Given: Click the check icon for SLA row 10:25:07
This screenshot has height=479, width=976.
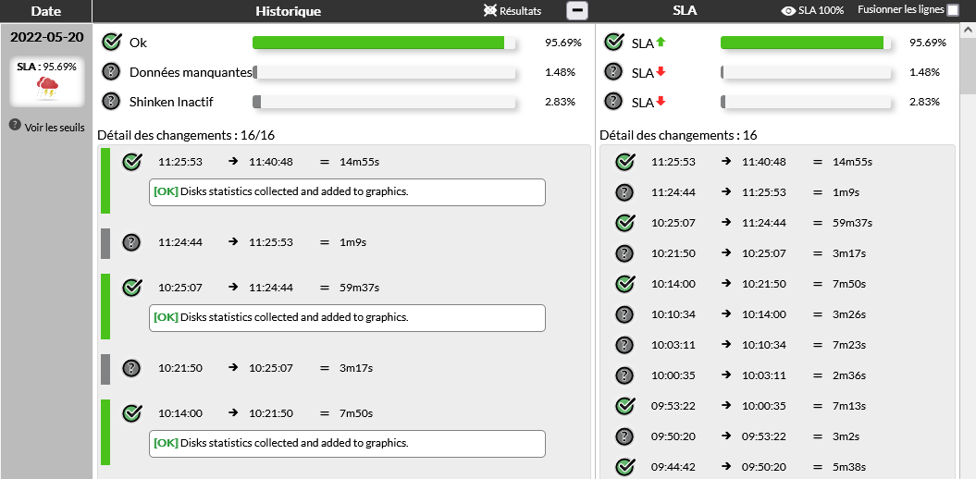Looking at the screenshot, I should click(625, 223).
